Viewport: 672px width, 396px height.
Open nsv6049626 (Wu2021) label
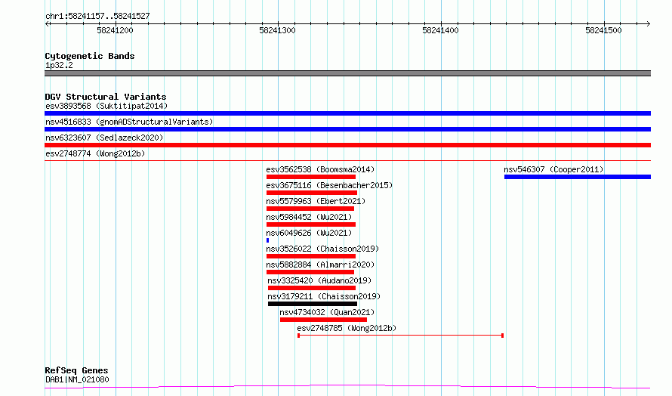tap(309, 233)
